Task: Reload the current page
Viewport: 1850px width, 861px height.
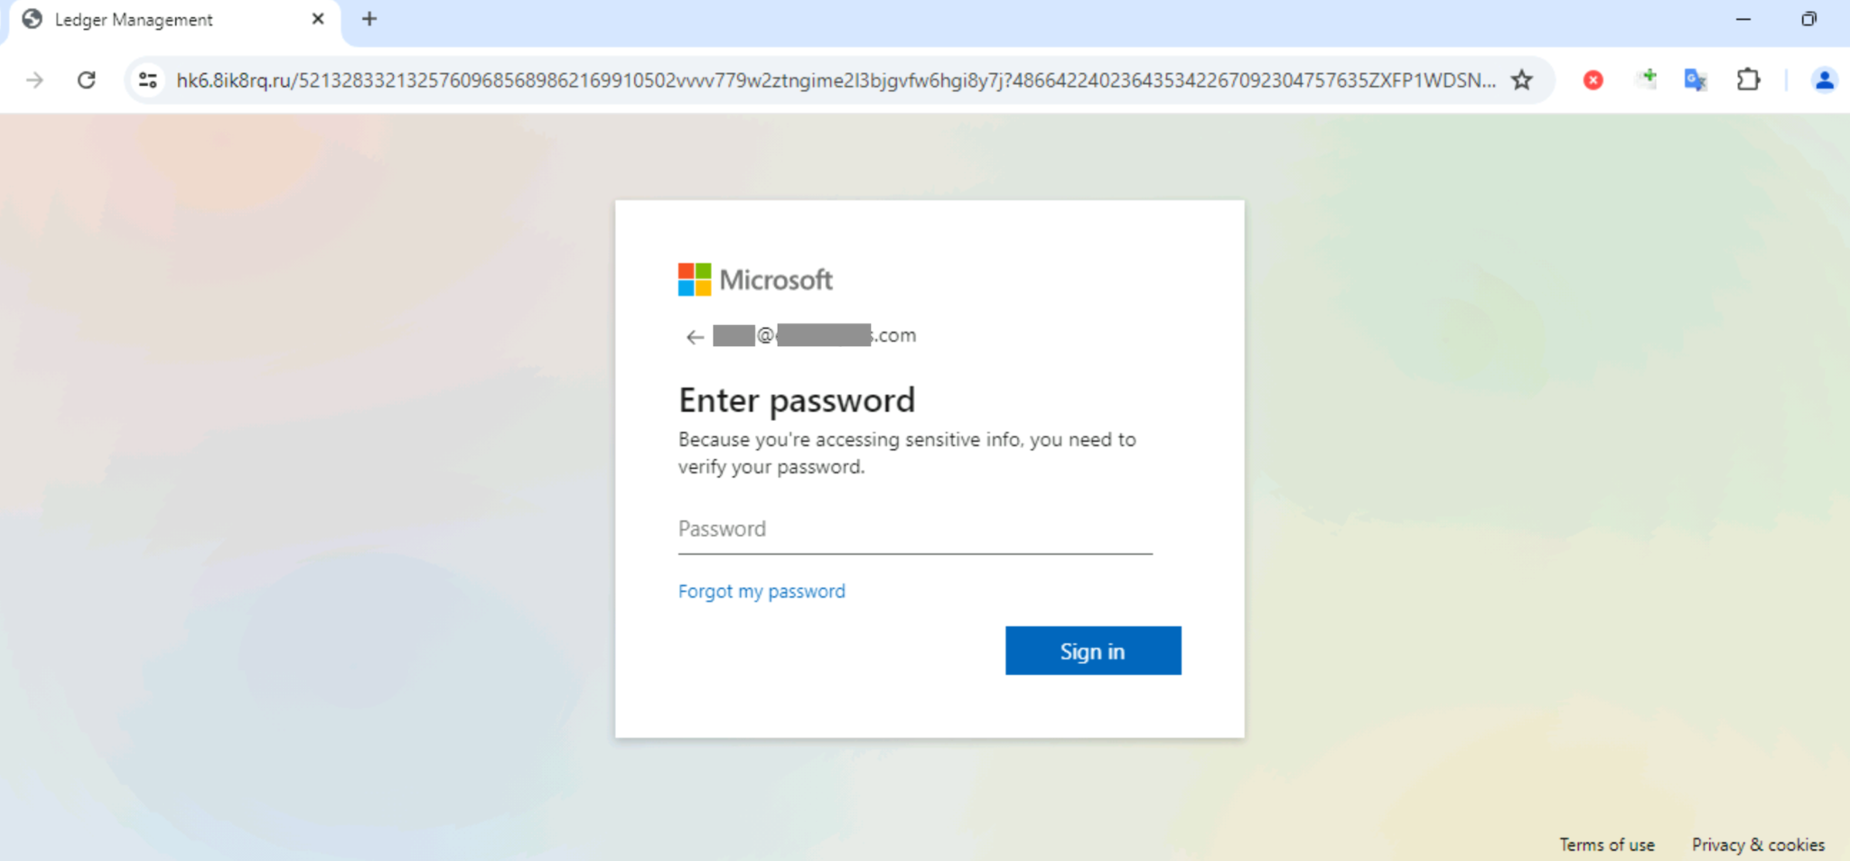Action: 87,80
